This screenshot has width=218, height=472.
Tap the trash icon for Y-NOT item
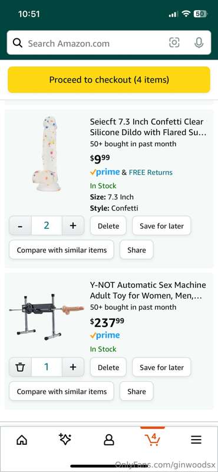(x=20, y=367)
